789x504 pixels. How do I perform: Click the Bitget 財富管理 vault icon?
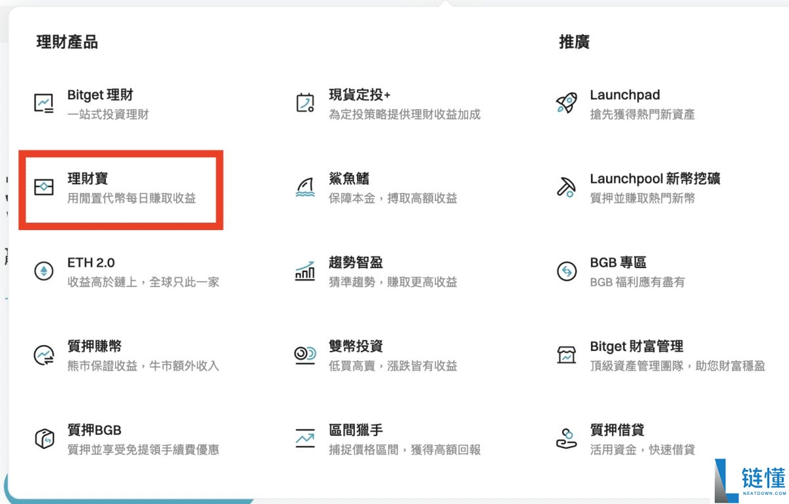coord(566,355)
